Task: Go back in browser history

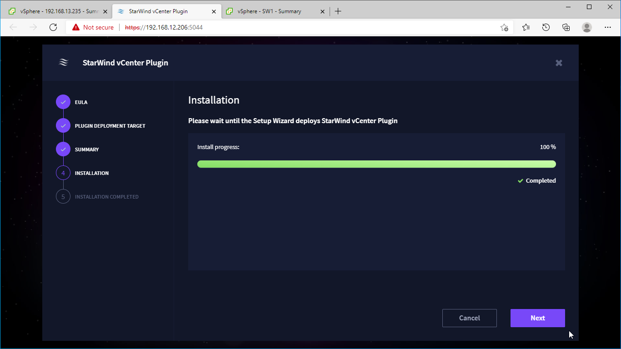Action: 13,27
